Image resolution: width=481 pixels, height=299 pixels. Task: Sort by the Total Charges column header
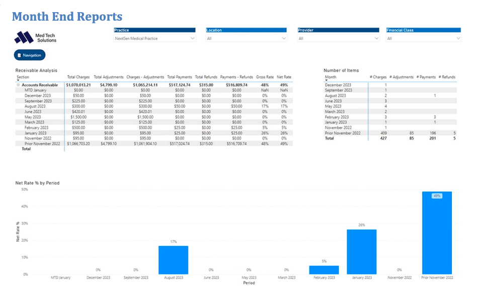78,77
